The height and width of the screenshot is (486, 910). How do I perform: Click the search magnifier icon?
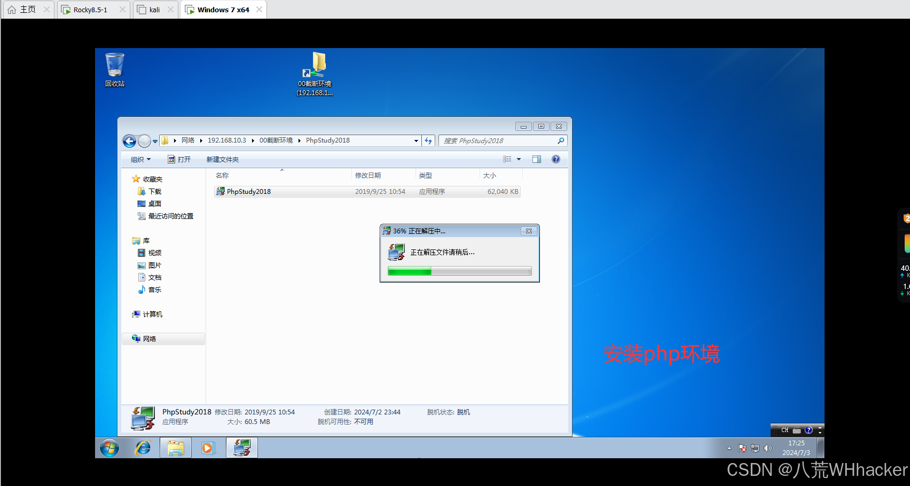point(561,141)
